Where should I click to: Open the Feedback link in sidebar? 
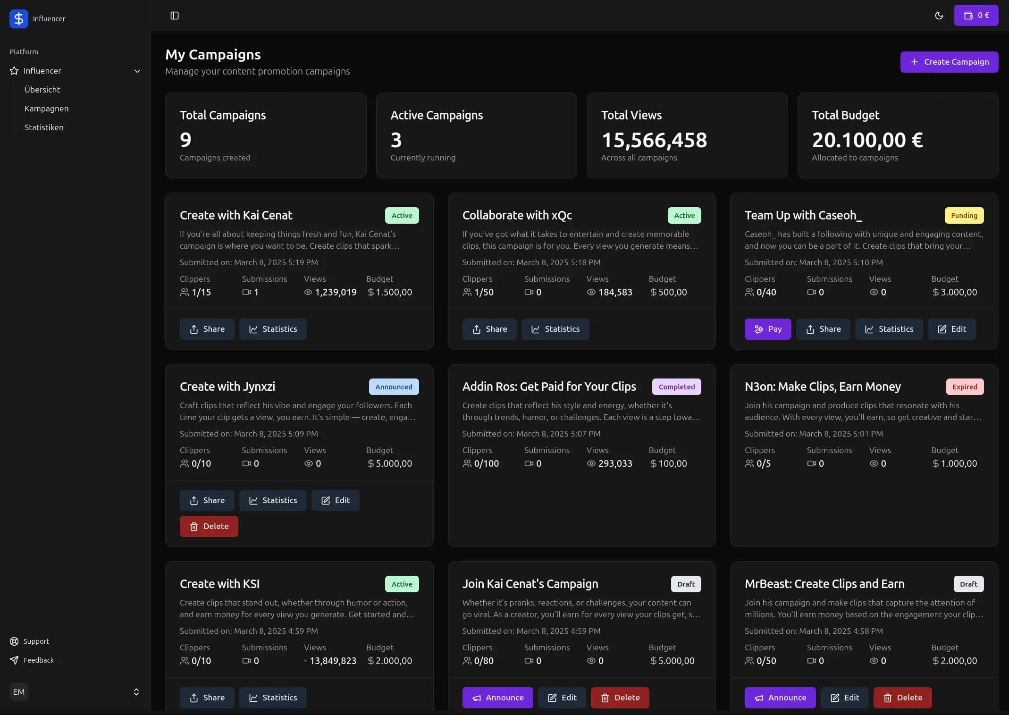[x=32, y=660]
